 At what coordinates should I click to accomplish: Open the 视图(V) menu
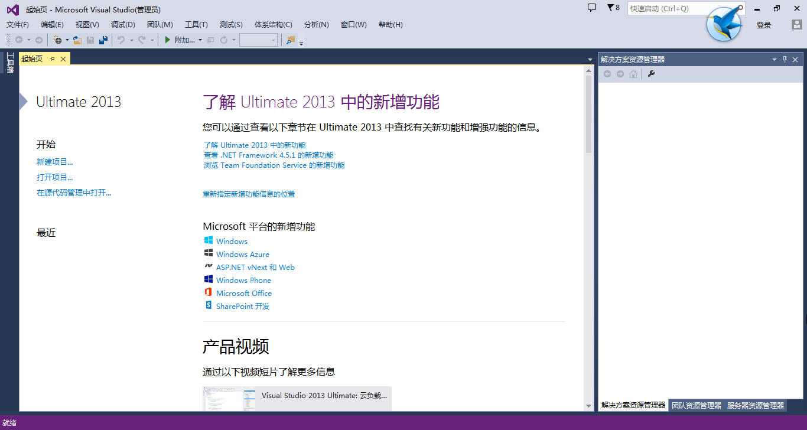coord(87,25)
